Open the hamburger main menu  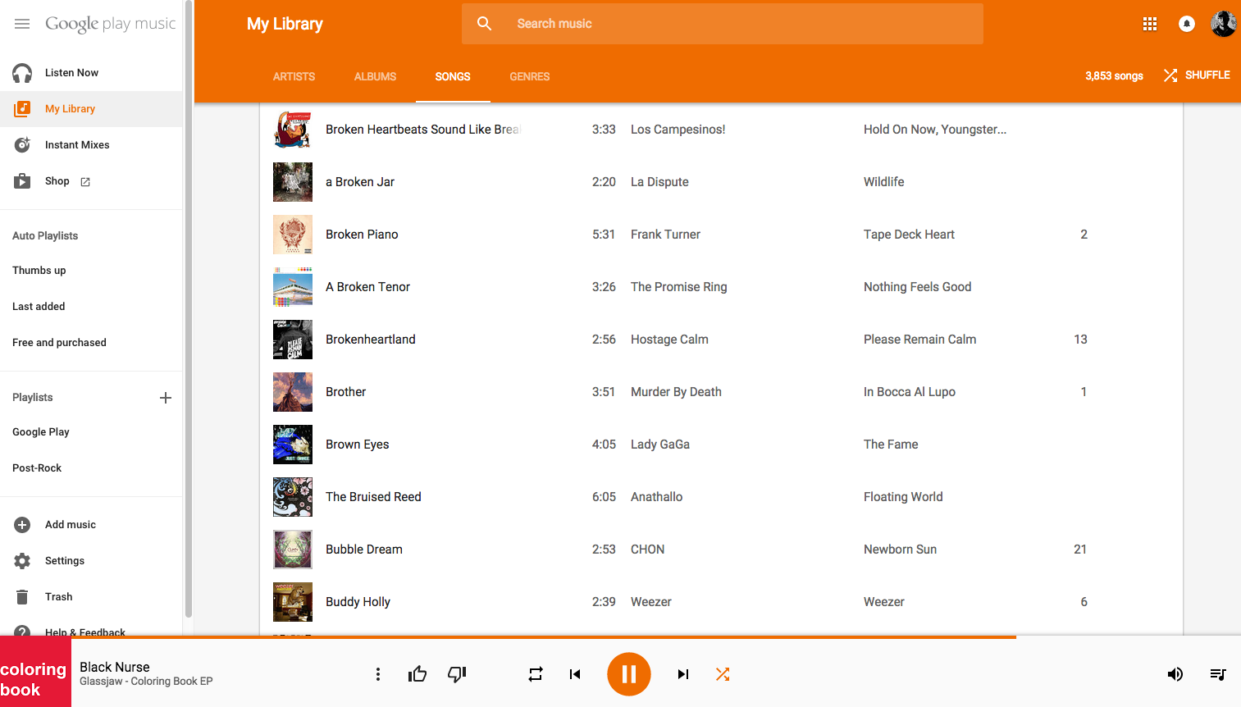pos(22,24)
